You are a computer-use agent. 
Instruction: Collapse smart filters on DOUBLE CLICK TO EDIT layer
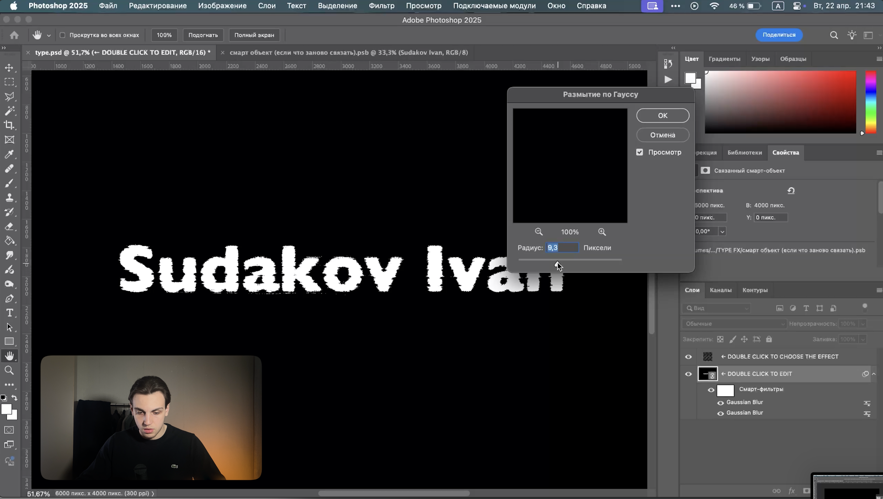point(874,374)
